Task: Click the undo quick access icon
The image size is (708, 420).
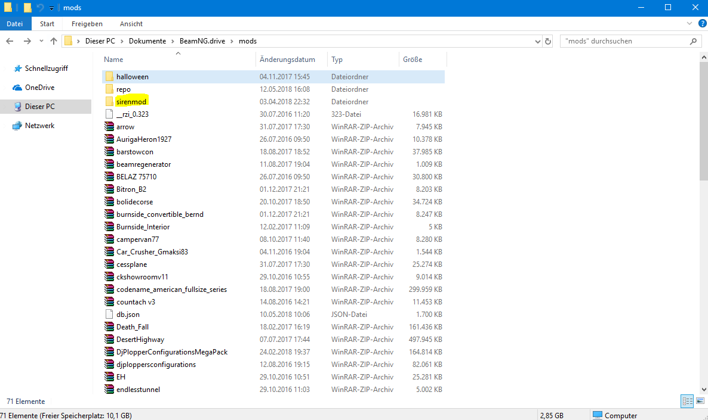Action: [x=40, y=8]
